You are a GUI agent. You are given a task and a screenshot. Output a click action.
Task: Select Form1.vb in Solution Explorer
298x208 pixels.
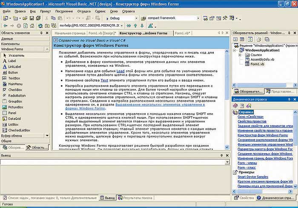257,64
